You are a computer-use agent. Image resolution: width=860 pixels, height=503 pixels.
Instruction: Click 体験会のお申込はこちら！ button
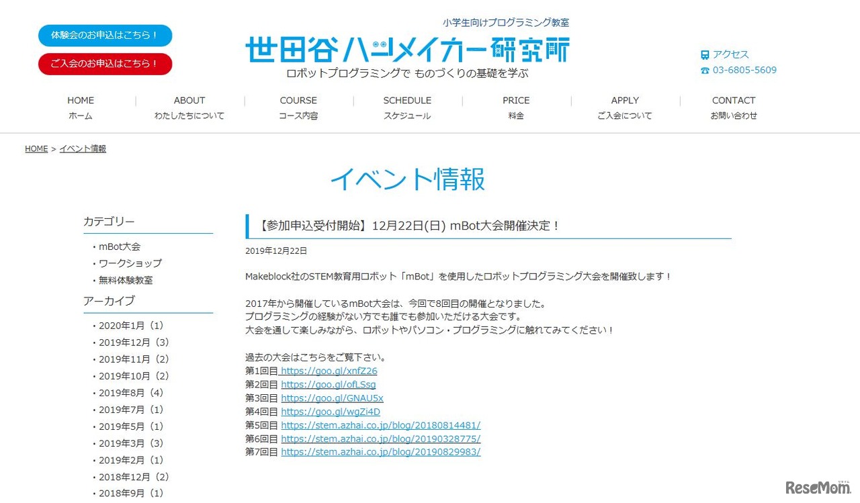pos(105,36)
